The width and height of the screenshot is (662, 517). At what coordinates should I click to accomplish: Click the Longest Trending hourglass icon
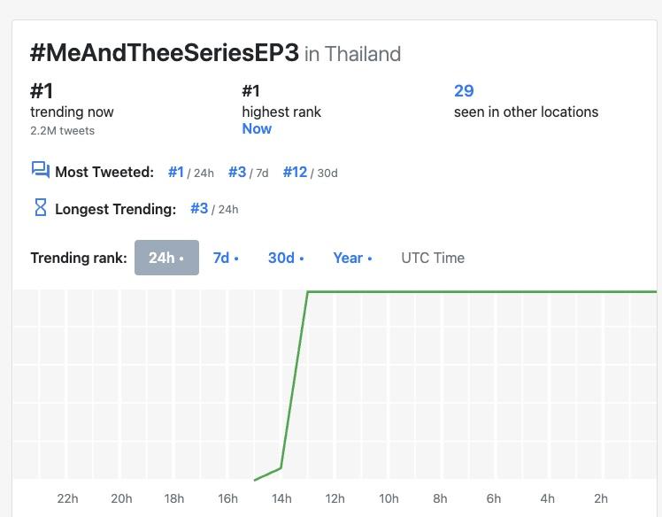click(x=40, y=207)
